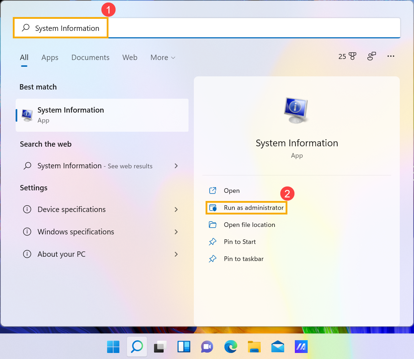Open the Windows Start button on taskbar
The image size is (414, 359).
pyautogui.click(x=113, y=347)
